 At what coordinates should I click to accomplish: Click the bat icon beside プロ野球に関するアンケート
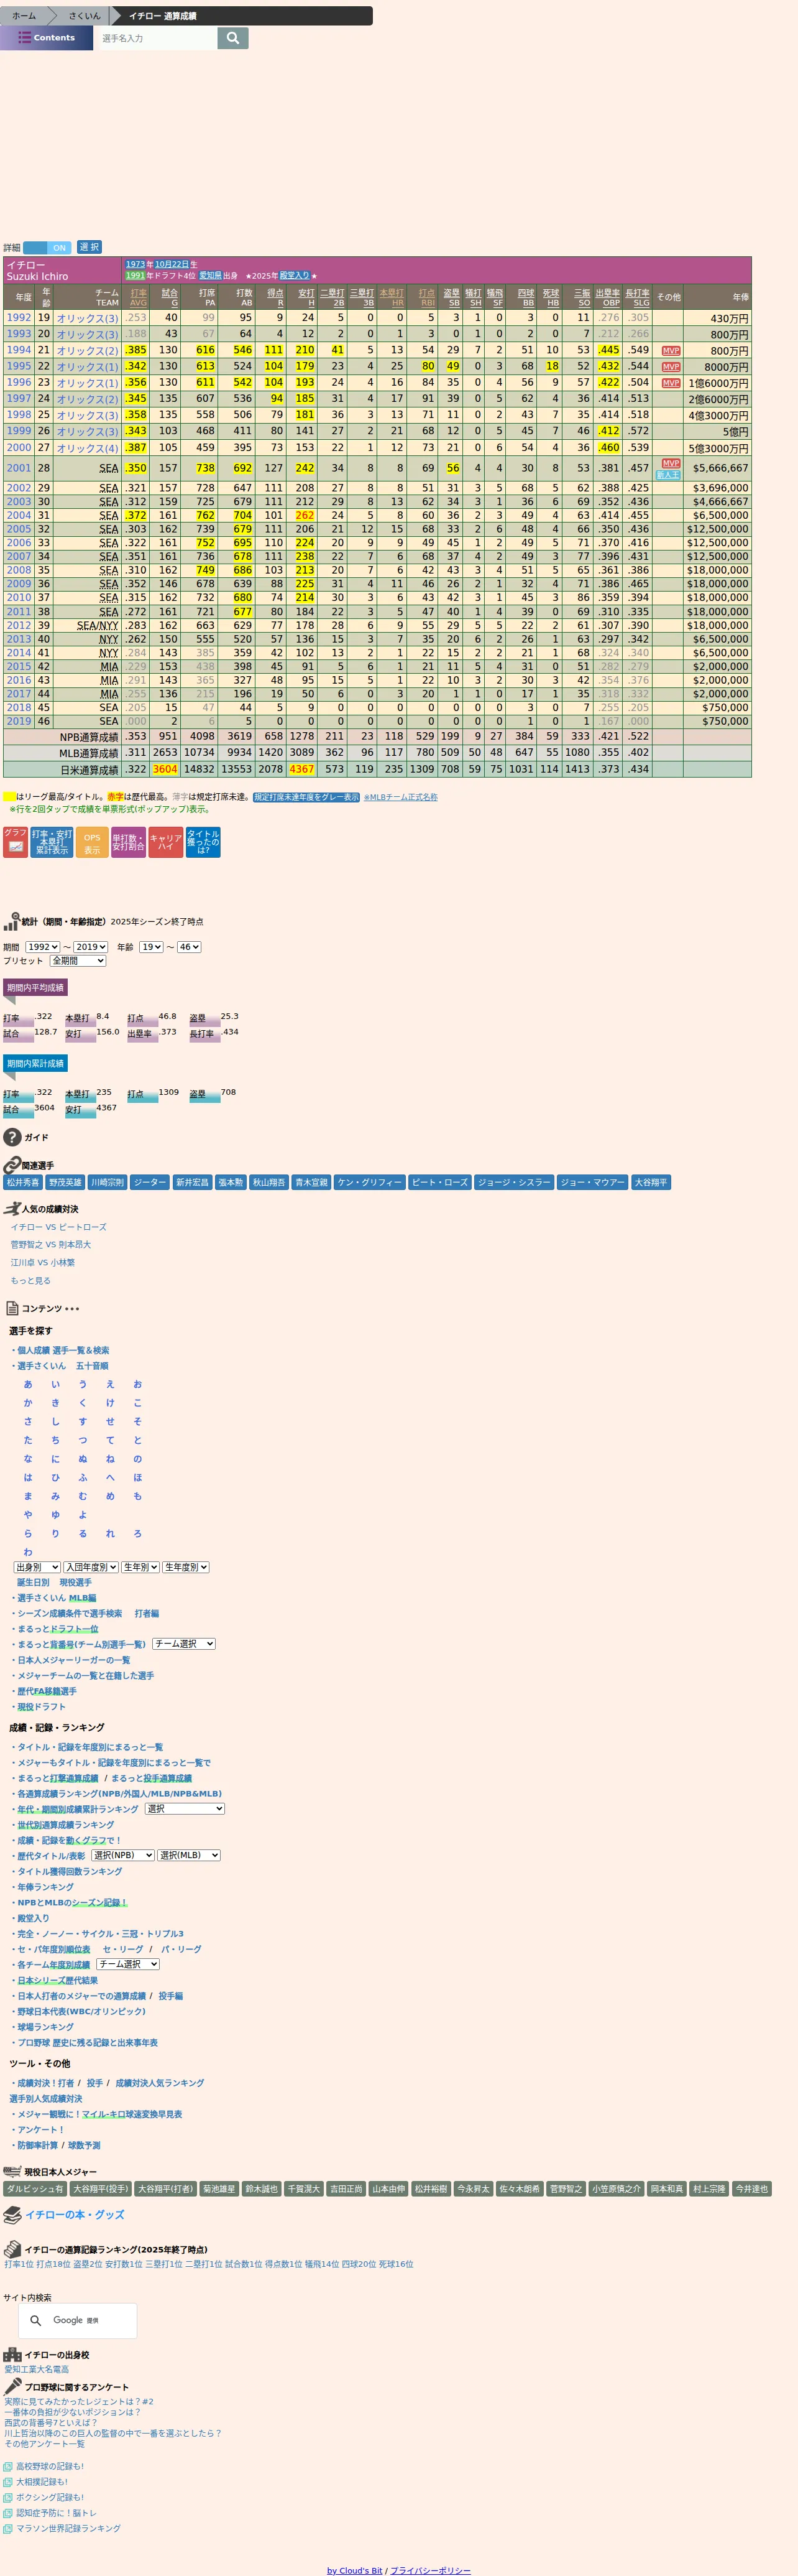[x=12, y=2387]
